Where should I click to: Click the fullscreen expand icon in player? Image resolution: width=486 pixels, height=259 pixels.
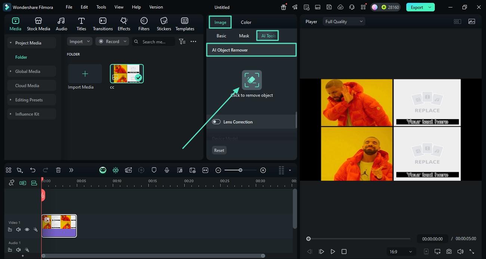pyautogui.click(x=472, y=252)
